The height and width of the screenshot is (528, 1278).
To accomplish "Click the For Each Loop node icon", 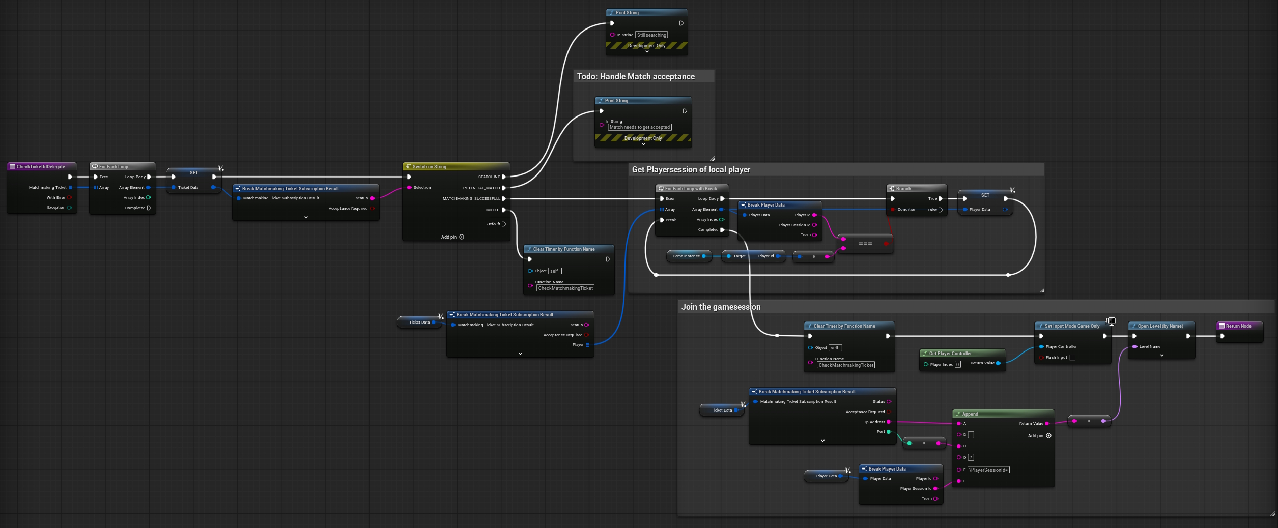I will click(94, 166).
